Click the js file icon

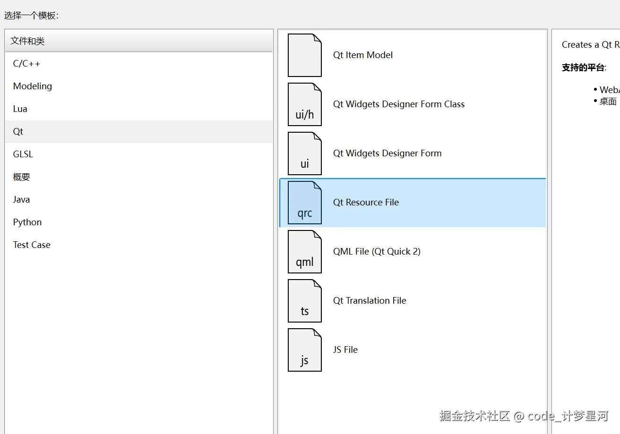pyautogui.click(x=305, y=350)
